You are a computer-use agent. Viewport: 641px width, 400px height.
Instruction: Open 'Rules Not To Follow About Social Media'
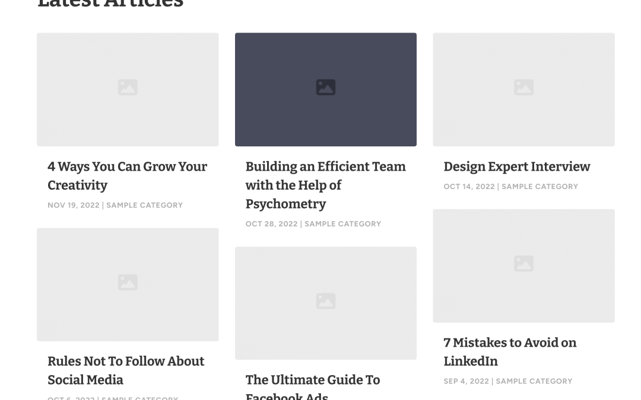125,370
